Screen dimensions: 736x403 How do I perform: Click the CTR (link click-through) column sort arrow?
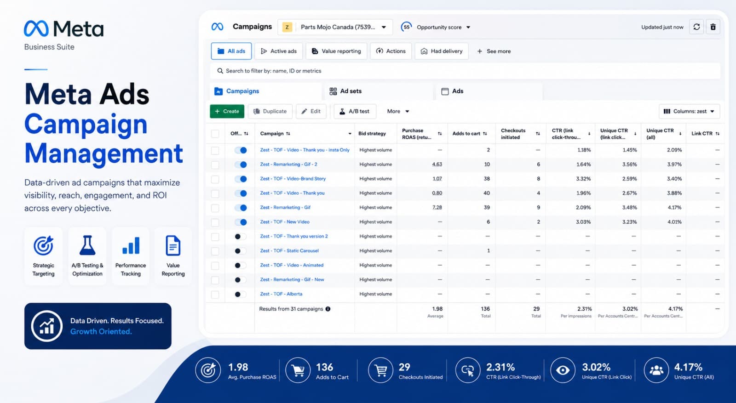[x=589, y=134]
